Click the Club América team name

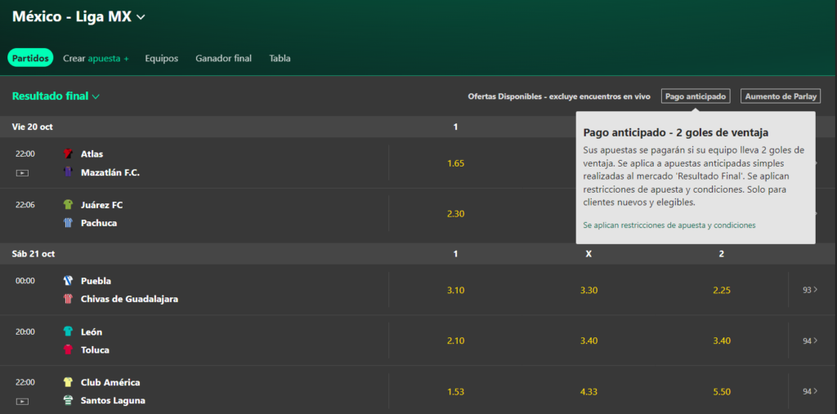point(110,382)
